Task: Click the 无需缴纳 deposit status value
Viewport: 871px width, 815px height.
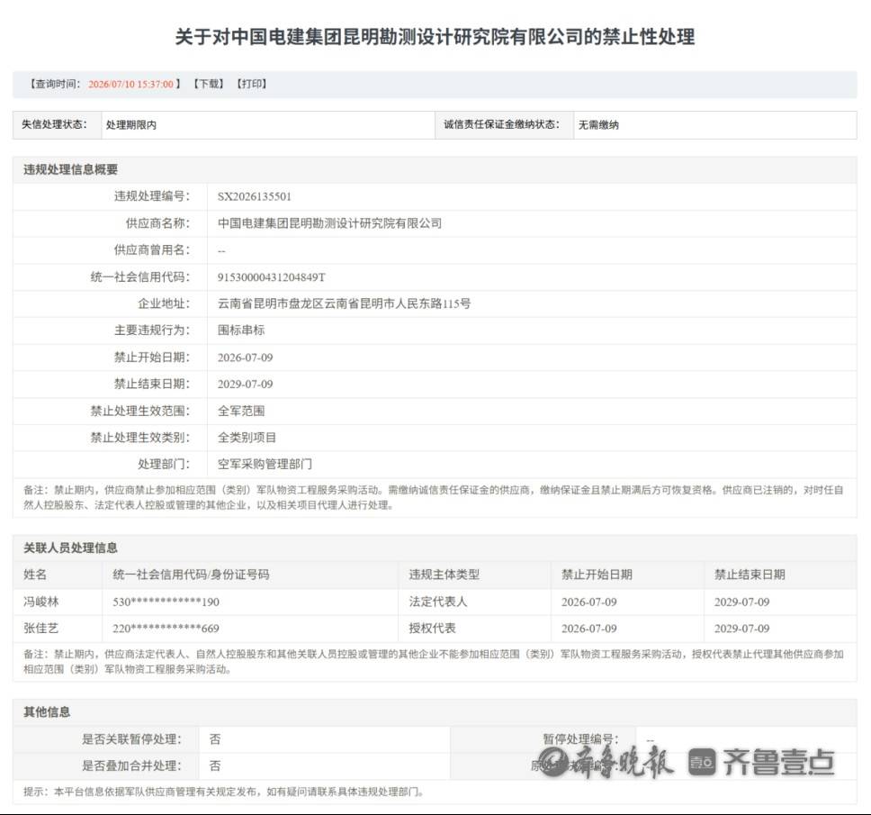Action: tap(598, 125)
